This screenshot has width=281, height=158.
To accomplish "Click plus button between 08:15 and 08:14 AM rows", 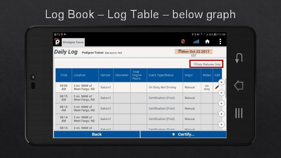I will (221, 114).
